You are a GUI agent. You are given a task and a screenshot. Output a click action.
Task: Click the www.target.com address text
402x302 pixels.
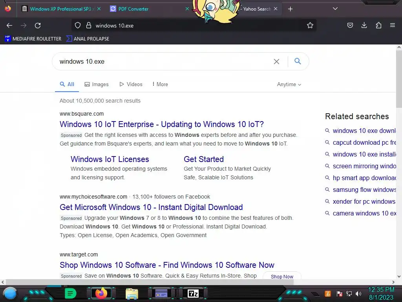[x=79, y=254]
